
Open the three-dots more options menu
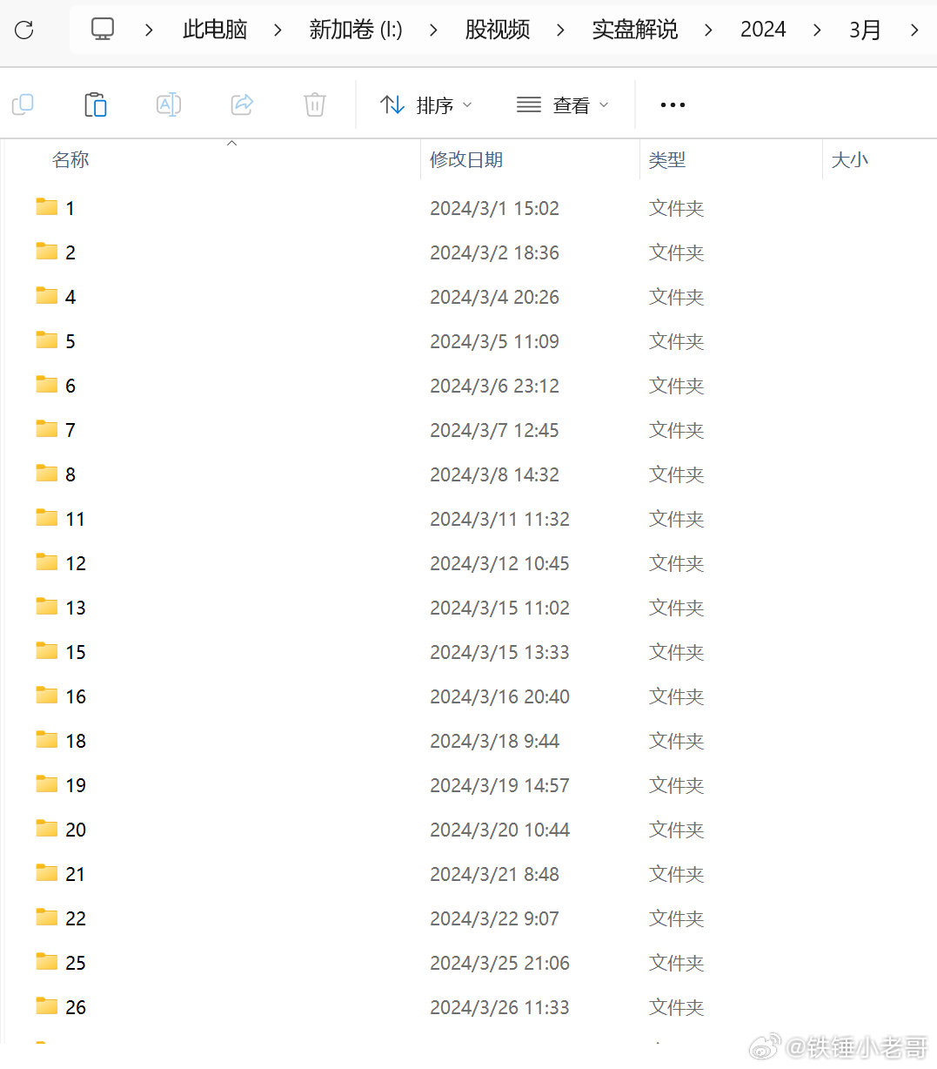tap(673, 104)
